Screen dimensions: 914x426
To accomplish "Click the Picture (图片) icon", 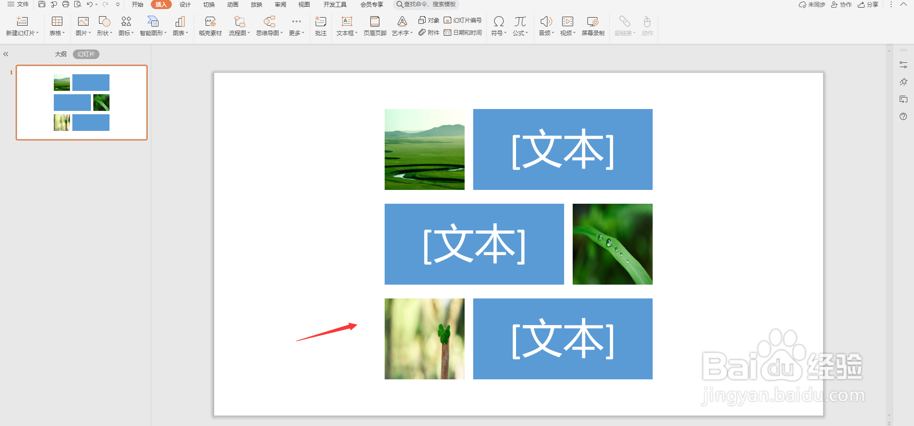I will click(83, 21).
